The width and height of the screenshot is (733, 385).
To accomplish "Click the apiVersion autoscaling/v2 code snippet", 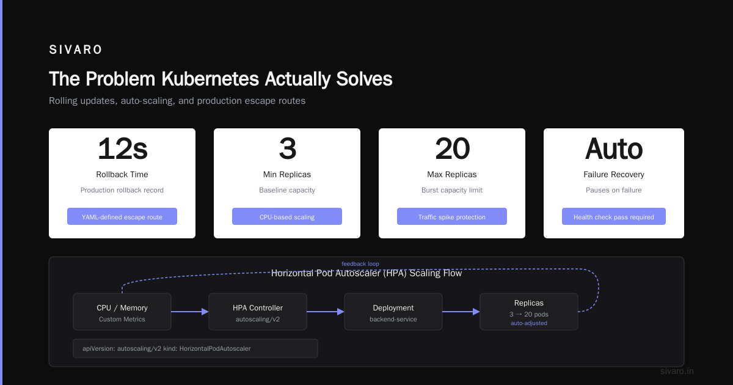I will point(195,348).
